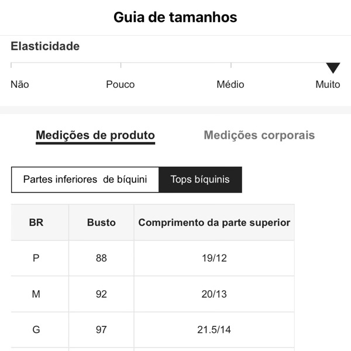Click the elasticity triangle marker at Muito

(333, 68)
